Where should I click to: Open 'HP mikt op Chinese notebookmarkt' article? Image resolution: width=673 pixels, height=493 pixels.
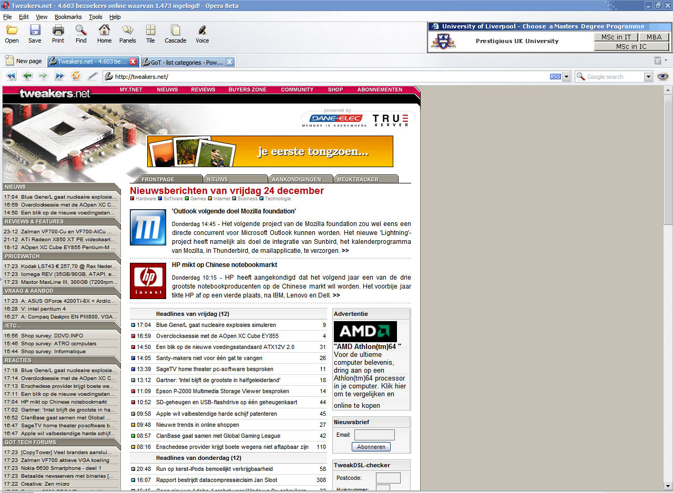pyautogui.click(x=225, y=264)
